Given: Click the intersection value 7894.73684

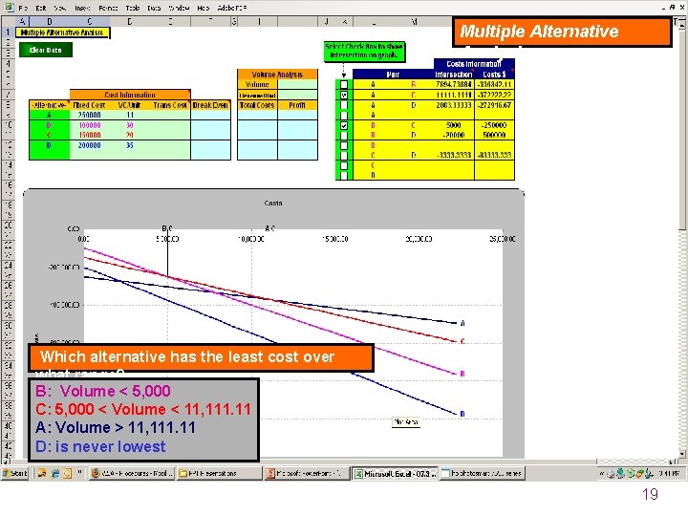Looking at the screenshot, I should [453, 84].
